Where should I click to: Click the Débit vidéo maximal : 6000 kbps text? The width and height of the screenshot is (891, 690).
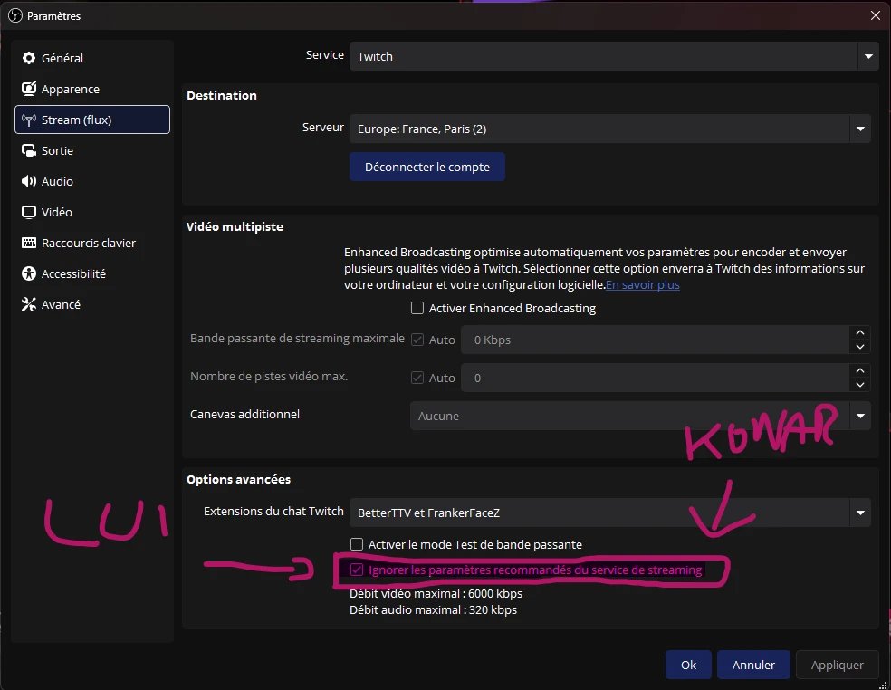436,593
